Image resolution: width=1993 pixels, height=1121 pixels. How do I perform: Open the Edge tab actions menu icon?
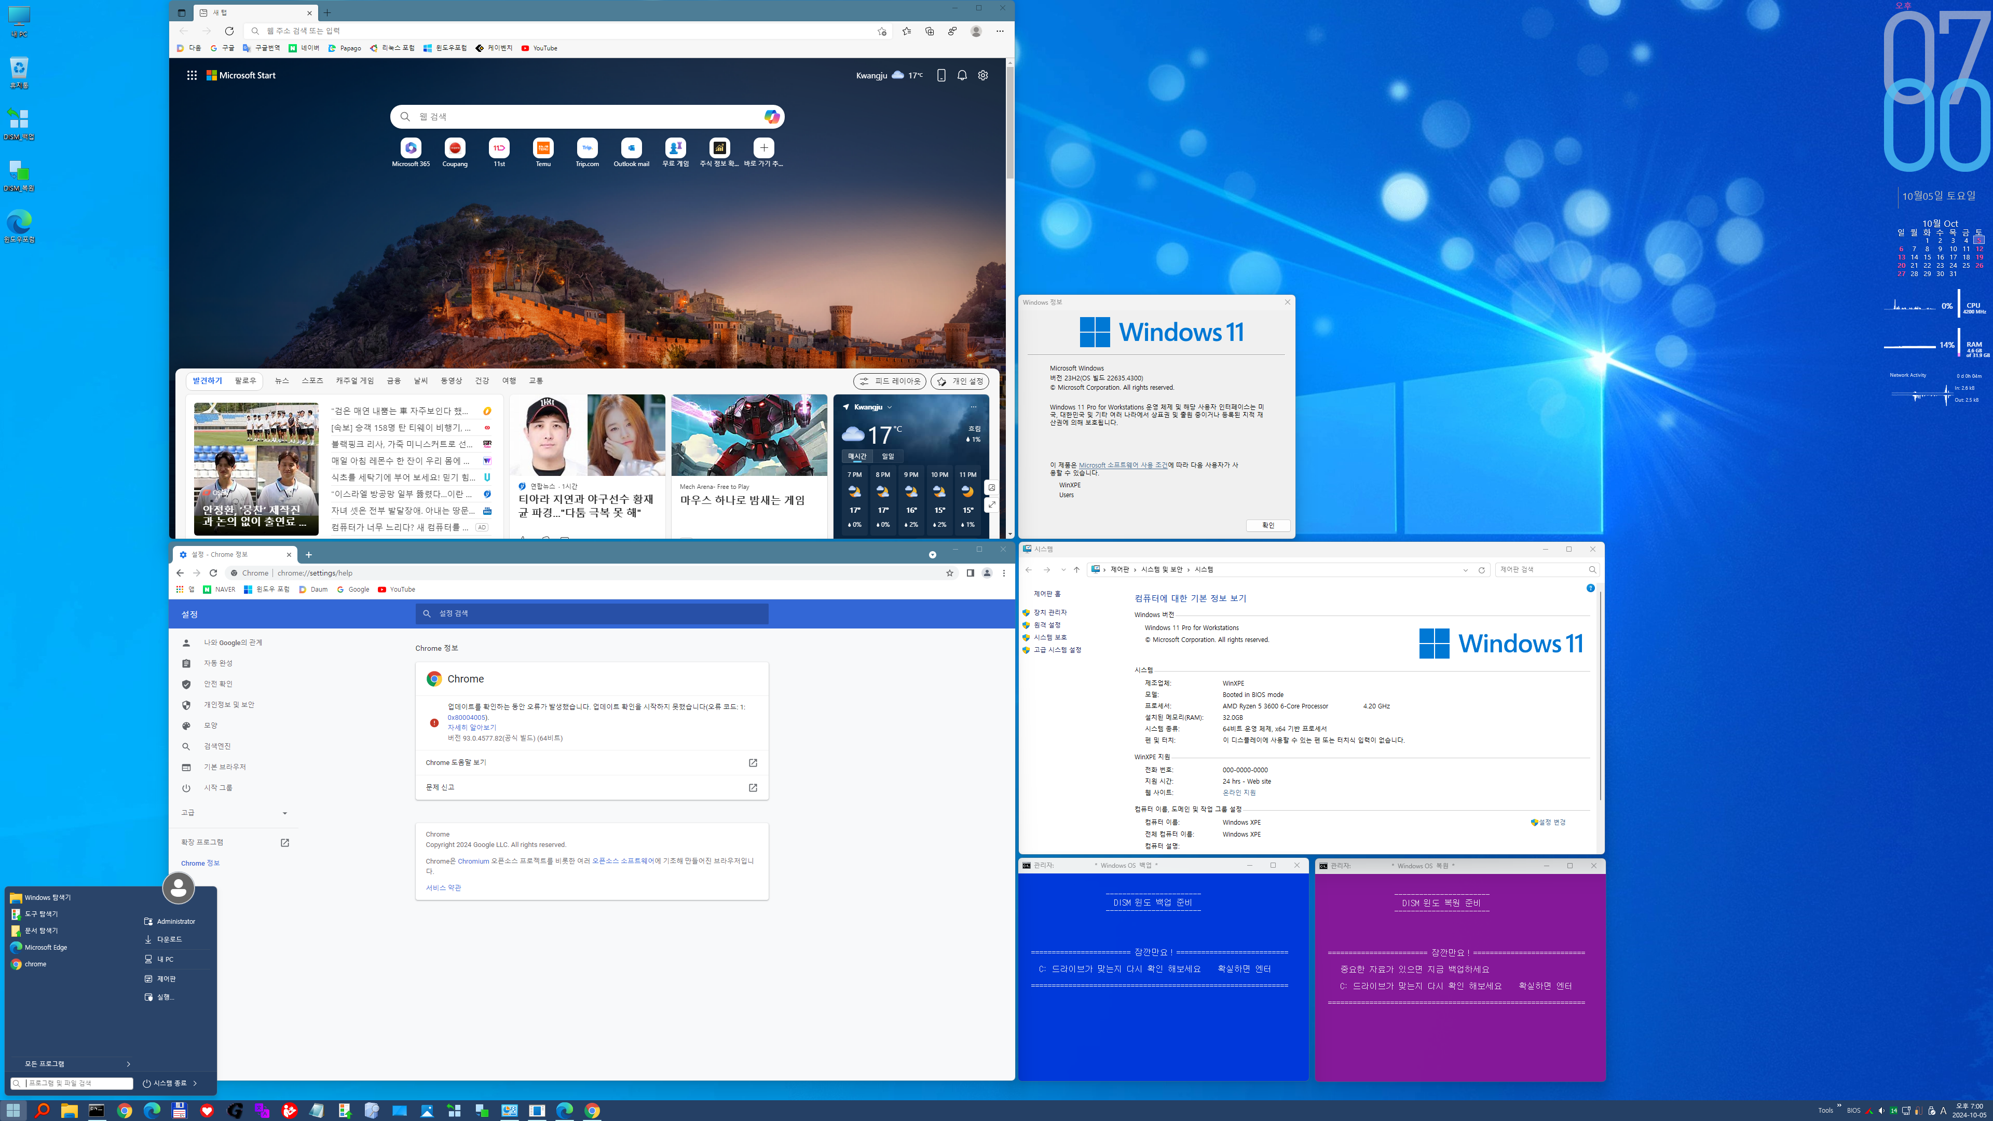coord(181,12)
